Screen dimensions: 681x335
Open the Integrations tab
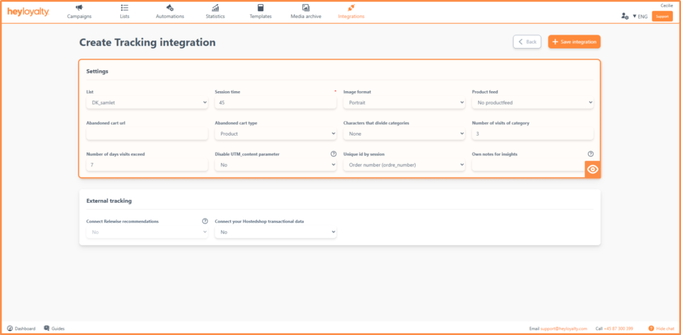pos(351,12)
